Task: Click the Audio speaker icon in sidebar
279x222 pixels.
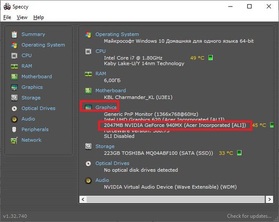Action: pos(14,119)
